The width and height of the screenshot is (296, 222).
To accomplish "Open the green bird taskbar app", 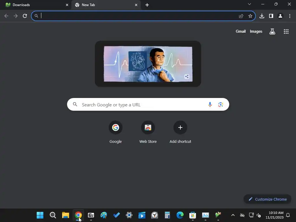I will [218, 215].
